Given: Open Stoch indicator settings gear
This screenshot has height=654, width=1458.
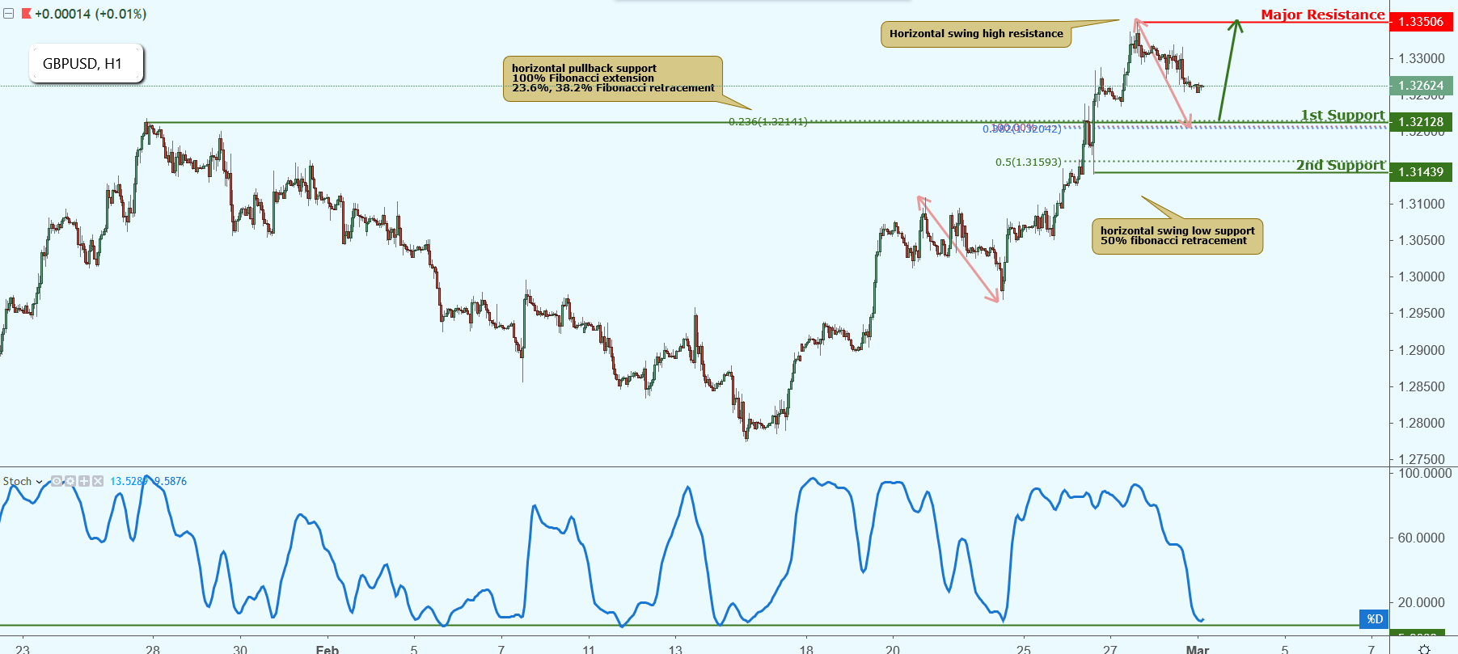Looking at the screenshot, I should [x=70, y=481].
